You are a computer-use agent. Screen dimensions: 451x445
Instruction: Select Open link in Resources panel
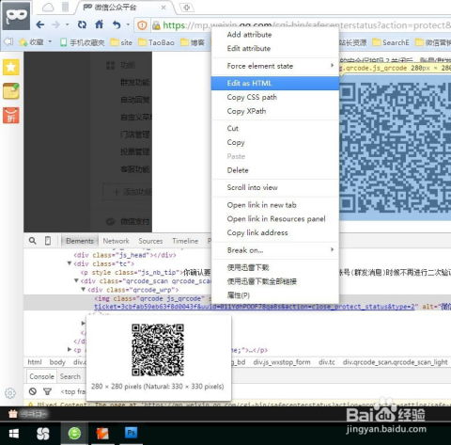pyautogui.click(x=275, y=218)
